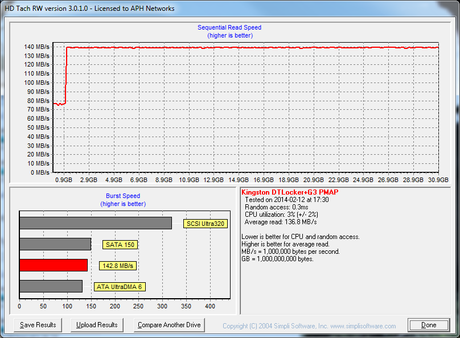Click the 30.9GB axis label
The width and height of the screenshot is (460, 338).
point(438,180)
